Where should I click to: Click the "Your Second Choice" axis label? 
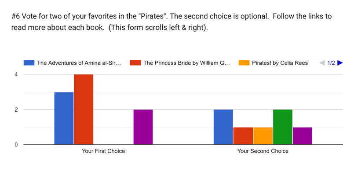click(x=263, y=151)
